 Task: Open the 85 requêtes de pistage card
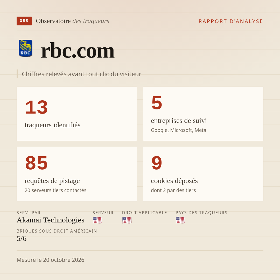[77, 174]
